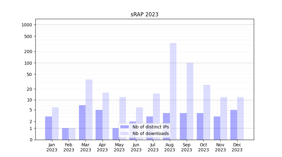Select the Jan 2023 distinct IPs bar
The image size is (282, 157).
coord(49,128)
